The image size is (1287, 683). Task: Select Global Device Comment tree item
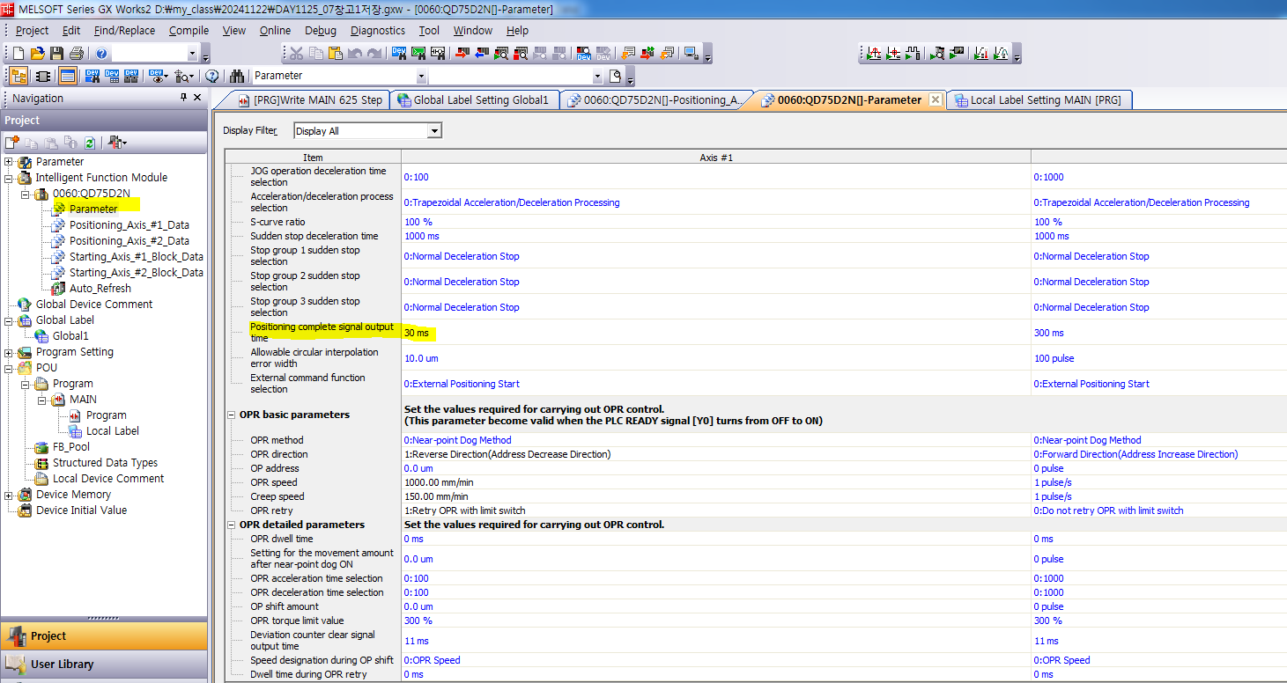tap(93, 305)
